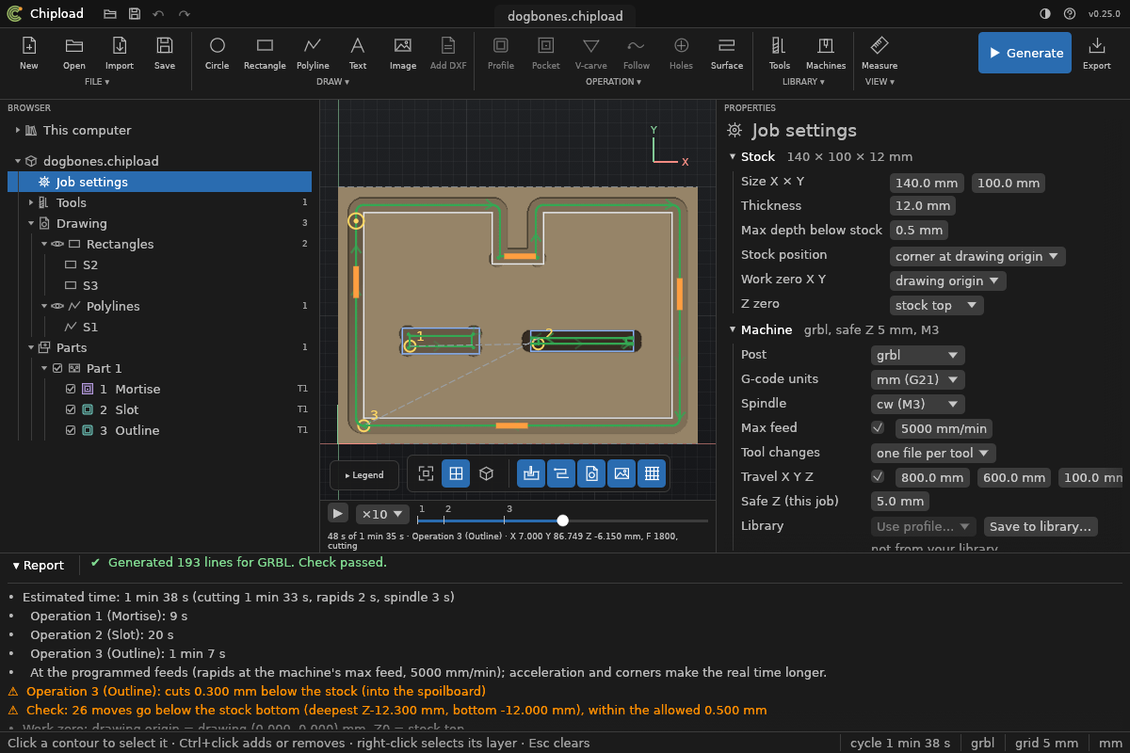Pick the Text draw tool
Viewport: 1130px width, 753px height.
358,53
